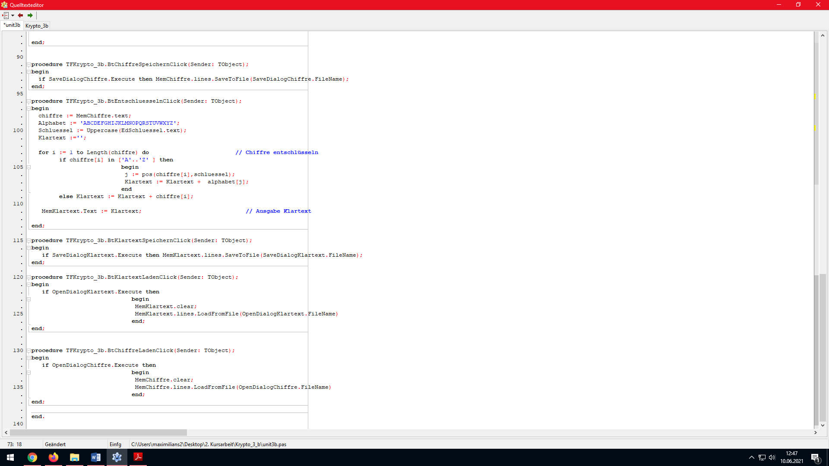Screen dimensions: 829x466
Task: Click the Einfg insert mode status field
Action: point(115,444)
